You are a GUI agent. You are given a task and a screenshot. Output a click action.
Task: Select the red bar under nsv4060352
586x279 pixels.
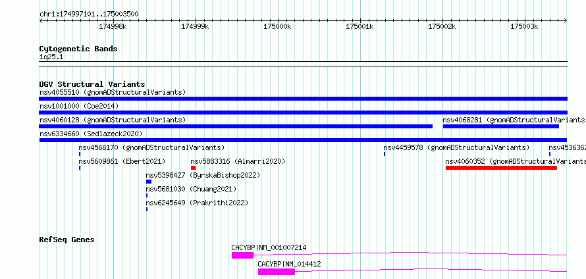pos(501,168)
